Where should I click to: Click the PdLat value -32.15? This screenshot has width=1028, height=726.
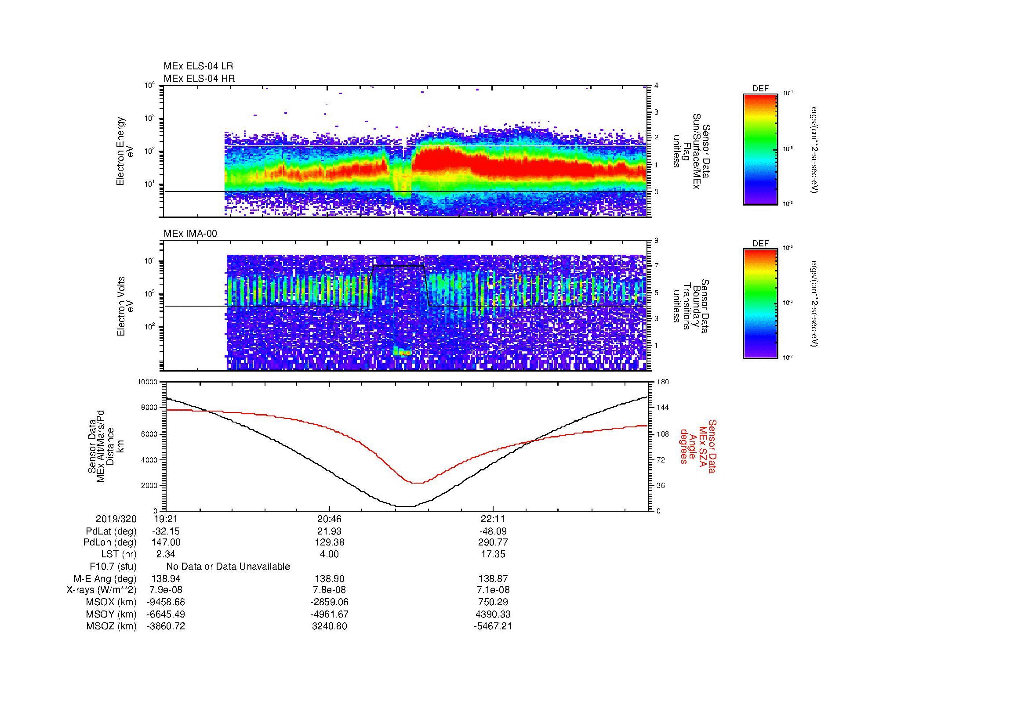coord(166,531)
